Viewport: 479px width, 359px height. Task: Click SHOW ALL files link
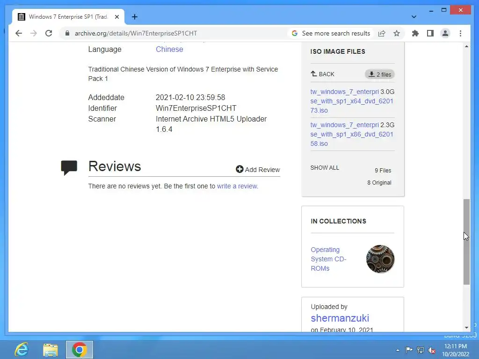coord(325,168)
